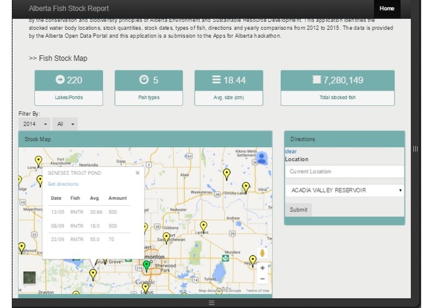433x308 pixels.
Task: Click the arrow icon beside 220 Lakes/Ponds
Action: pyautogui.click(x=60, y=80)
